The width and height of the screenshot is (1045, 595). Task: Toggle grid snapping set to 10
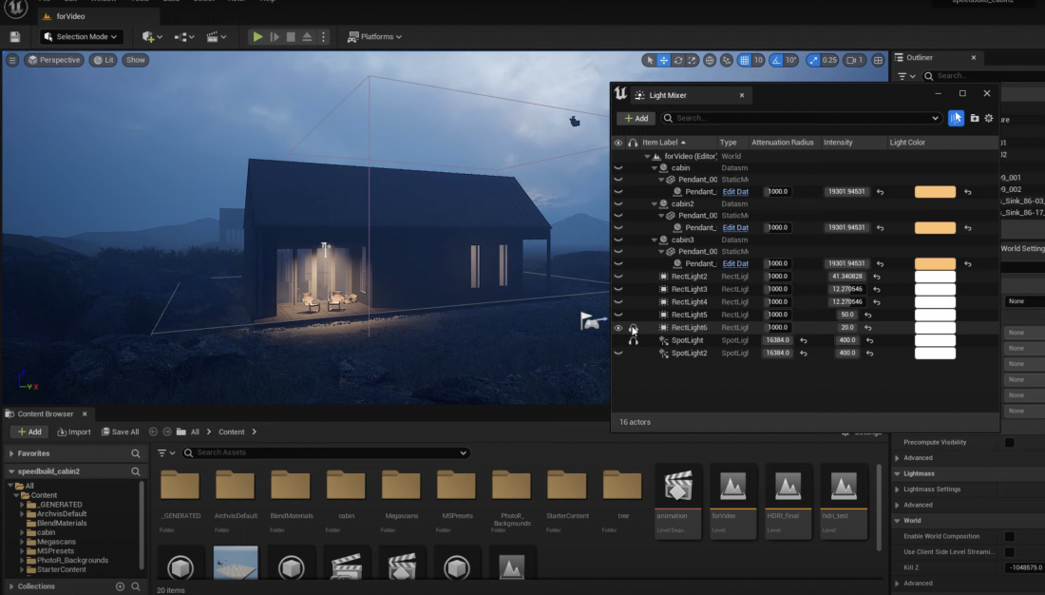point(746,59)
